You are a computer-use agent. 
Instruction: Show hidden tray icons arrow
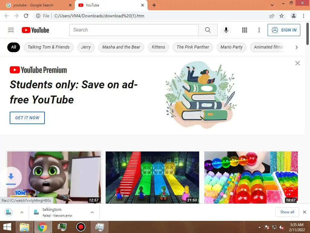click(x=259, y=227)
